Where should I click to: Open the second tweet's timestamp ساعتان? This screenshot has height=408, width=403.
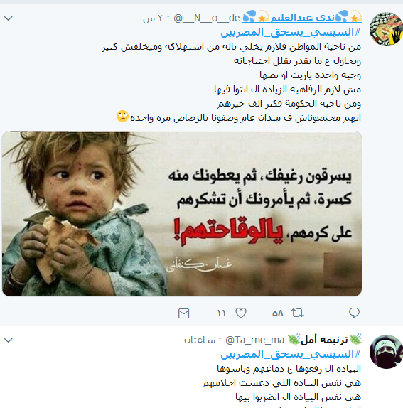pyautogui.click(x=200, y=340)
